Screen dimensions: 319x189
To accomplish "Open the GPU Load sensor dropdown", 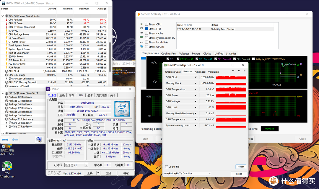I will tap(196, 107).
